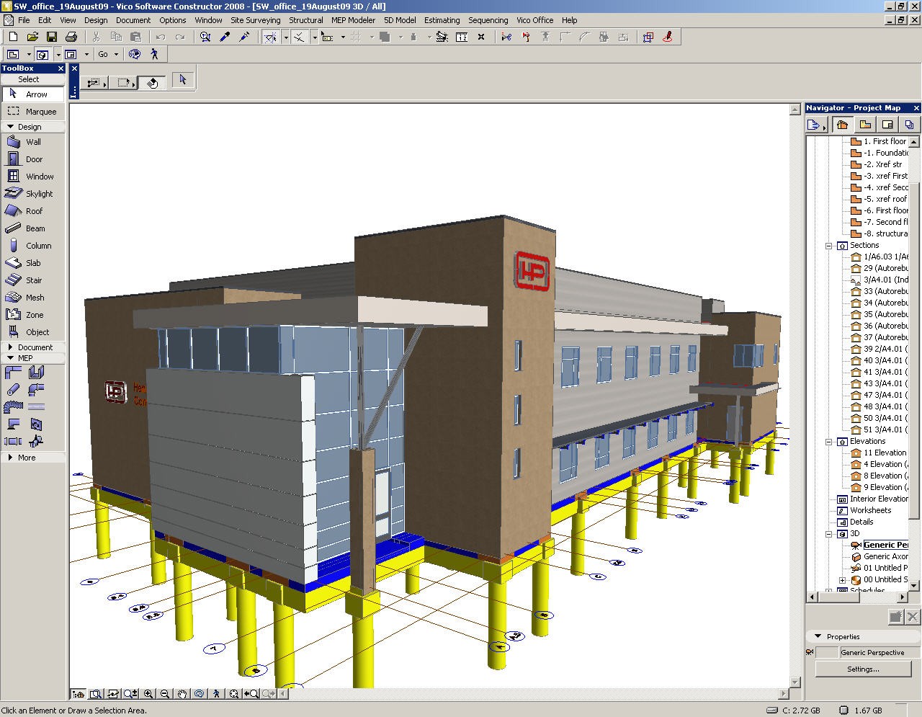Collapse the Design section in ToolBox
922x717 pixels.
coord(10,127)
